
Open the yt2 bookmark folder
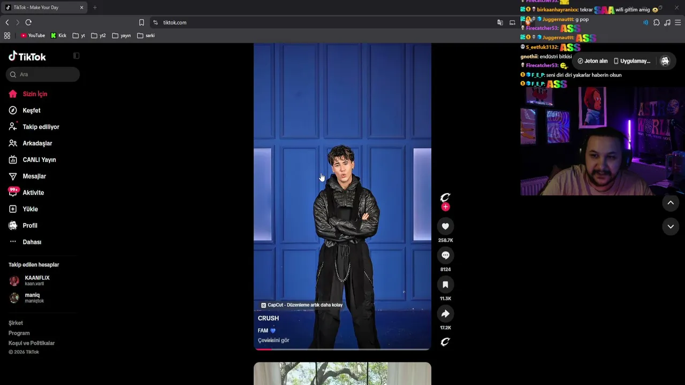pyautogui.click(x=98, y=36)
